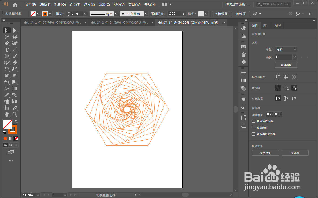318x198 pixels.
Task: Toggle smart guides icon
Action: coord(294,88)
